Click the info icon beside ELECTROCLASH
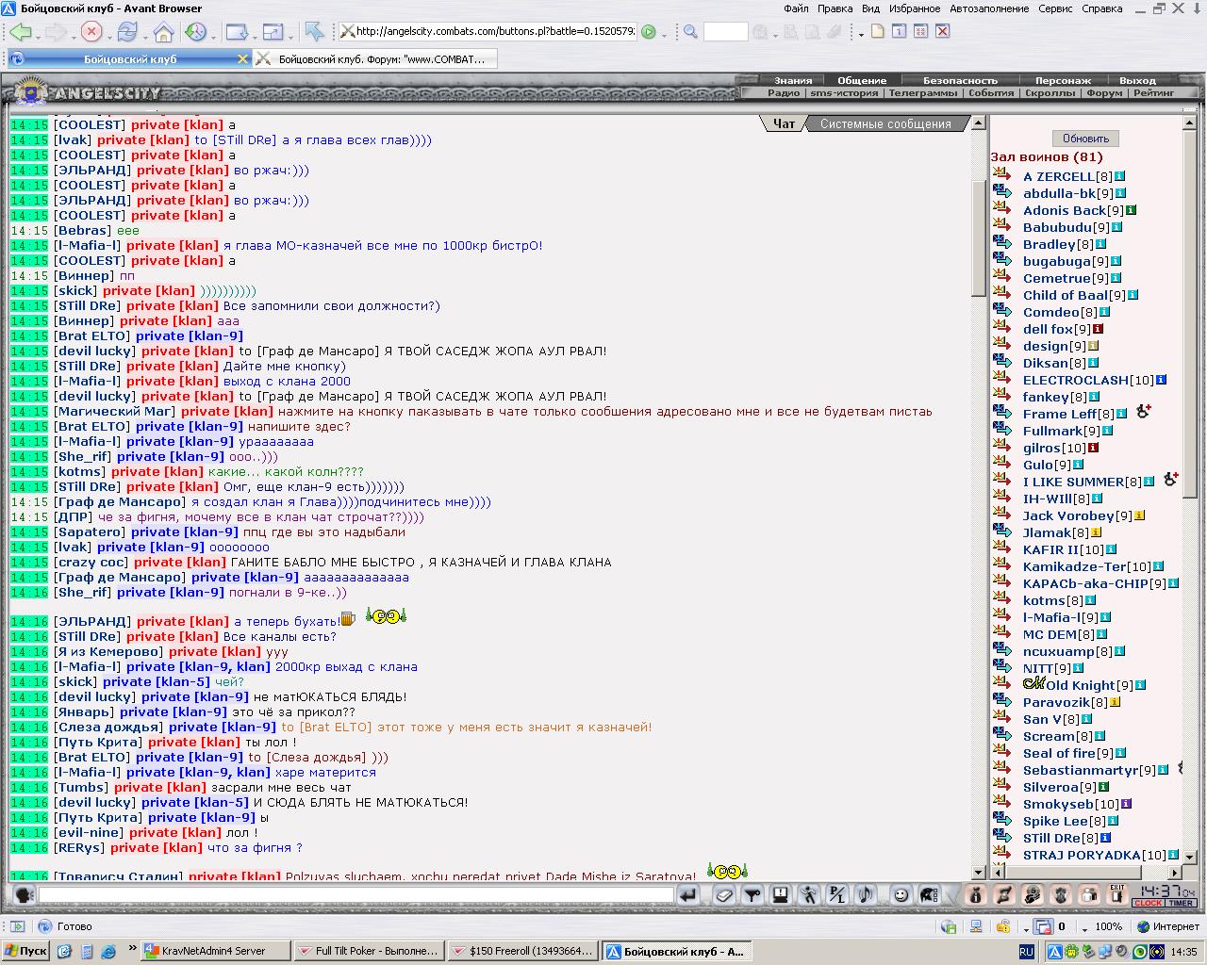Image resolution: width=1207 pixels, height=965 pixels. point(1162,380)
